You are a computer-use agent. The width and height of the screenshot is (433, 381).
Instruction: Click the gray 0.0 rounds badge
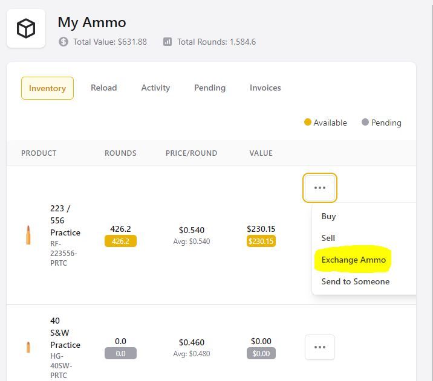pos(120,353)
